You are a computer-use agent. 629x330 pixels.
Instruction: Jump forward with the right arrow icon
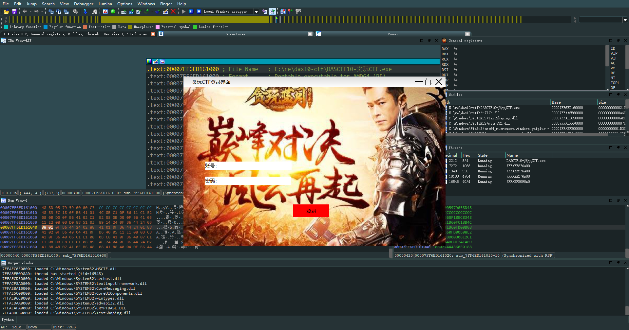click(x=36, y=11)
